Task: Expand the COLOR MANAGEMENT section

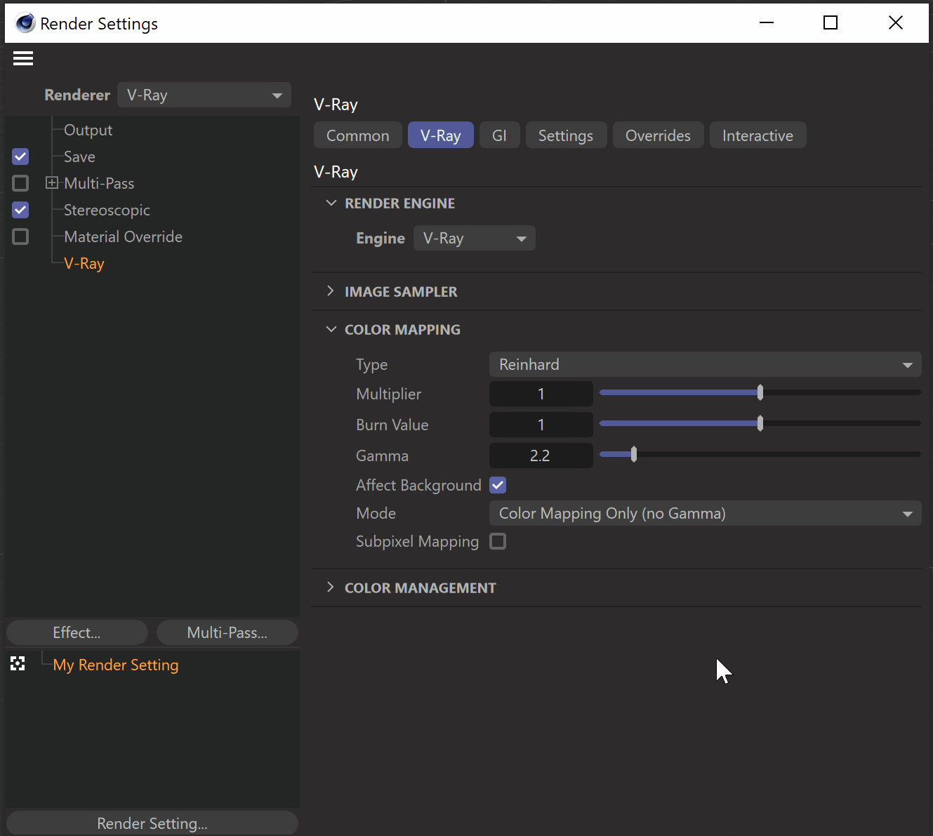Action: coord(331,588)
